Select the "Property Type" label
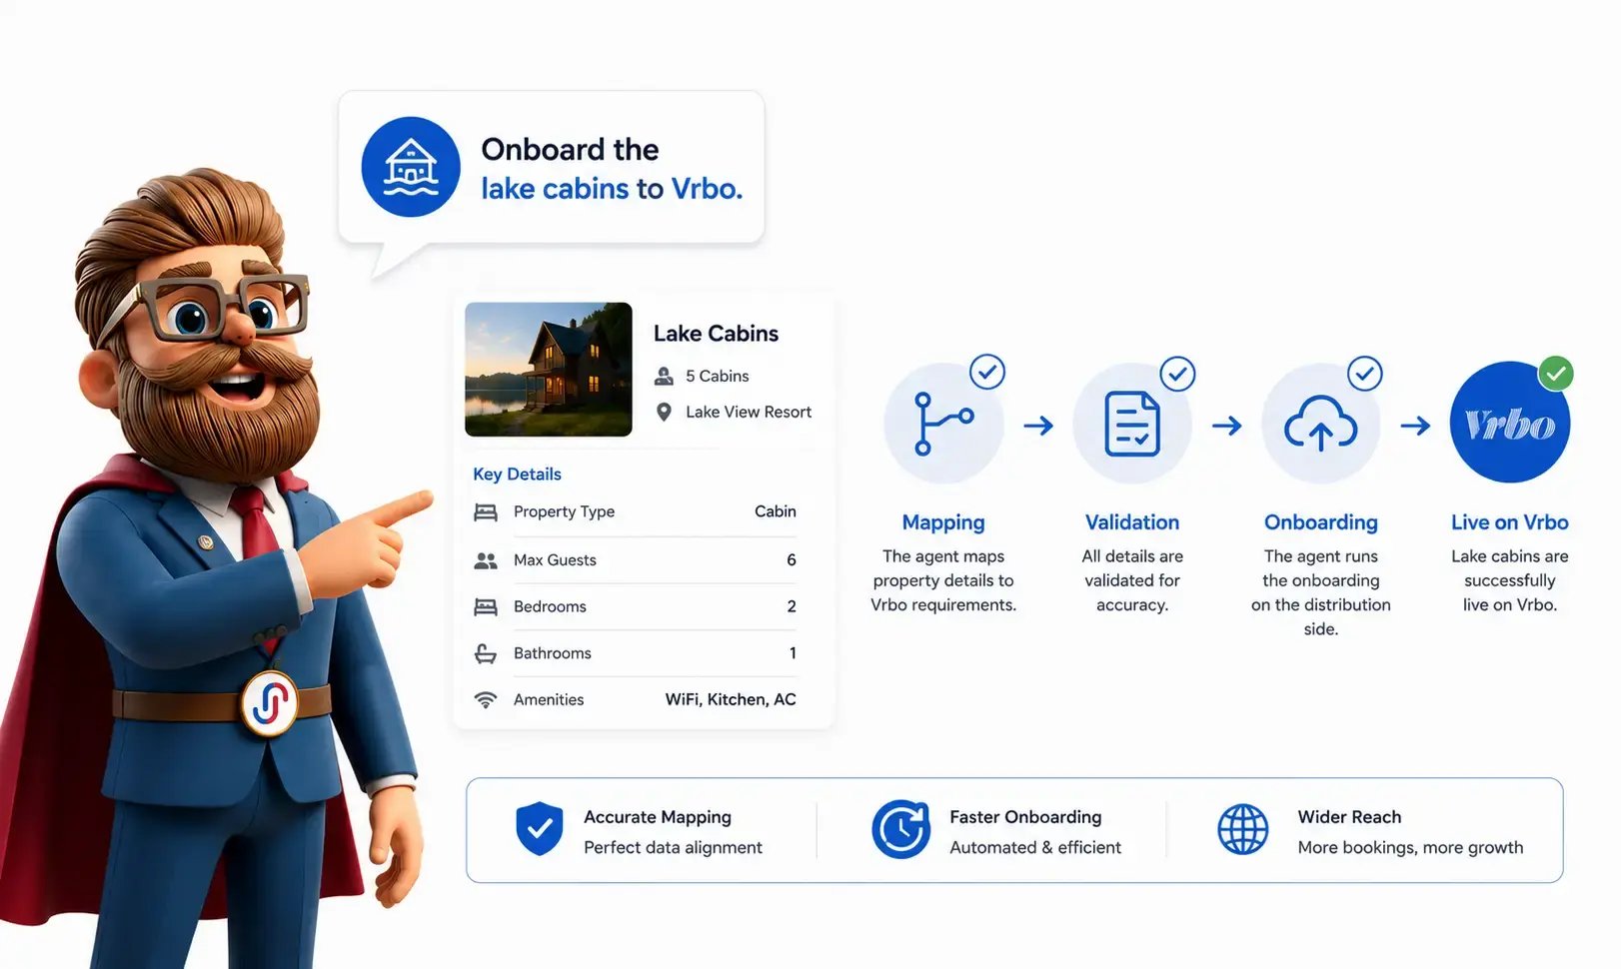Screen dimensions: 1621x969 564,511
